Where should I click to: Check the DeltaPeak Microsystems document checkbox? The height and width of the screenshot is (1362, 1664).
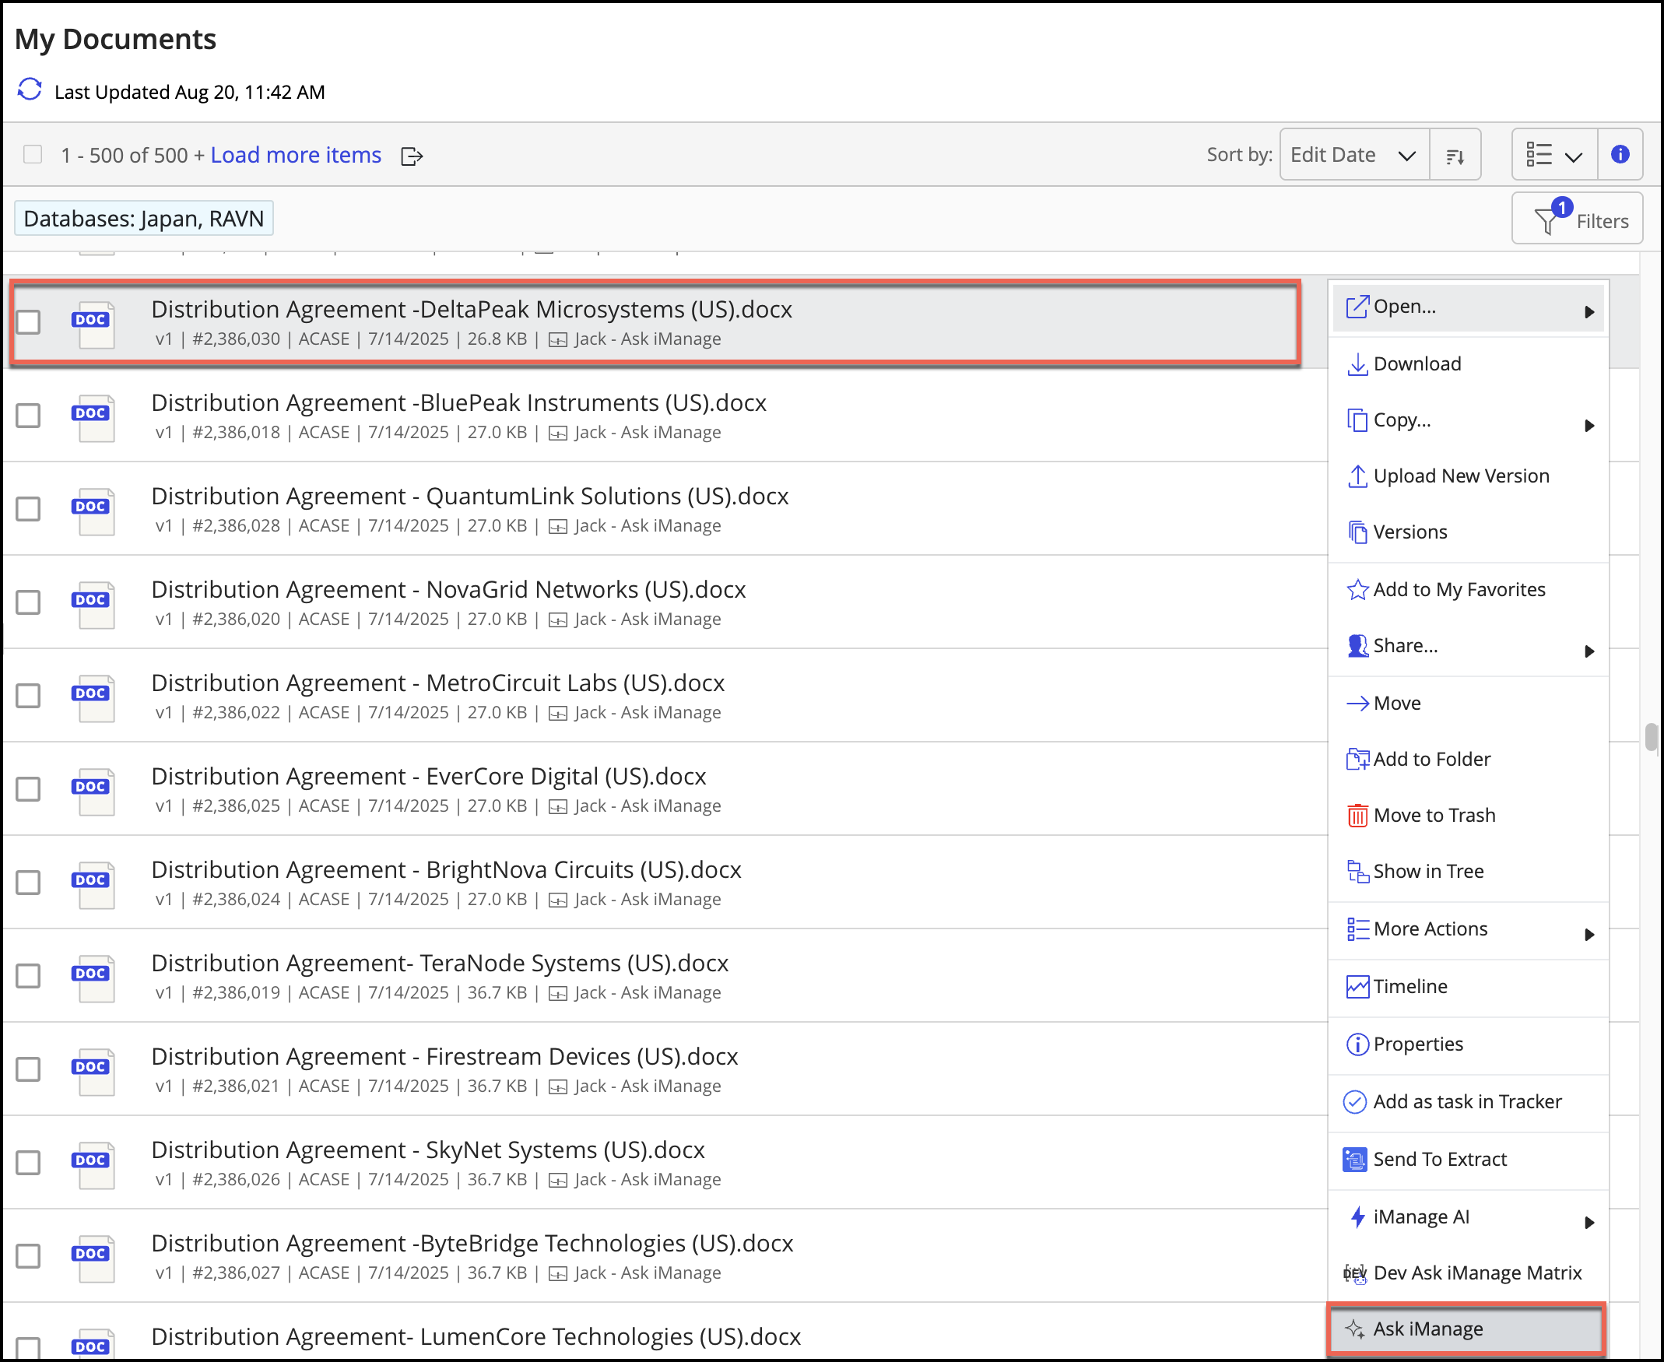point(29,321)
